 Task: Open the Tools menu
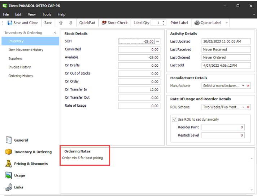[47, 14]
